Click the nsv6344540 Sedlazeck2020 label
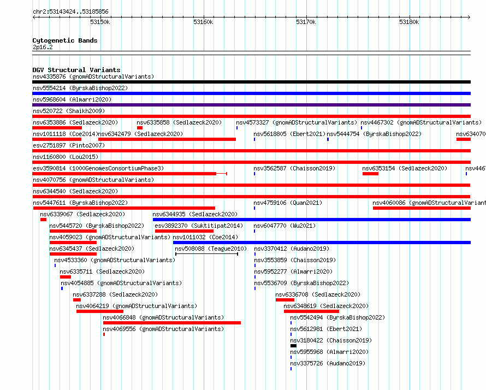The height and width of the screenshot is (390, 486). click(75, 191)
